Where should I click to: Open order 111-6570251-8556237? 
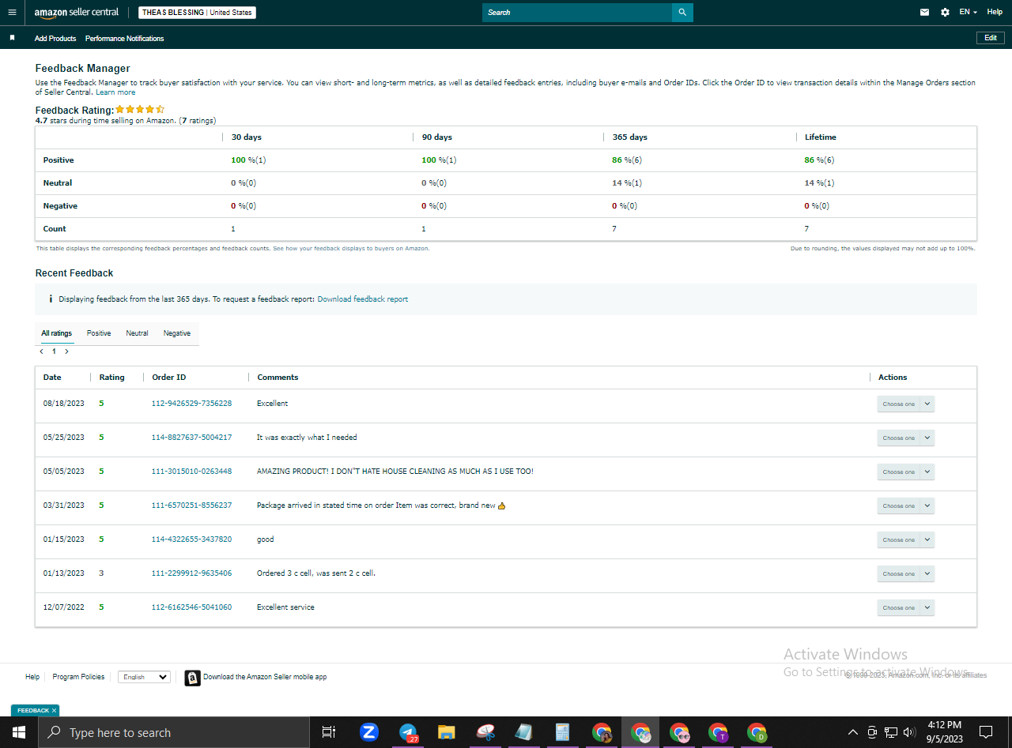coord(191,506)
